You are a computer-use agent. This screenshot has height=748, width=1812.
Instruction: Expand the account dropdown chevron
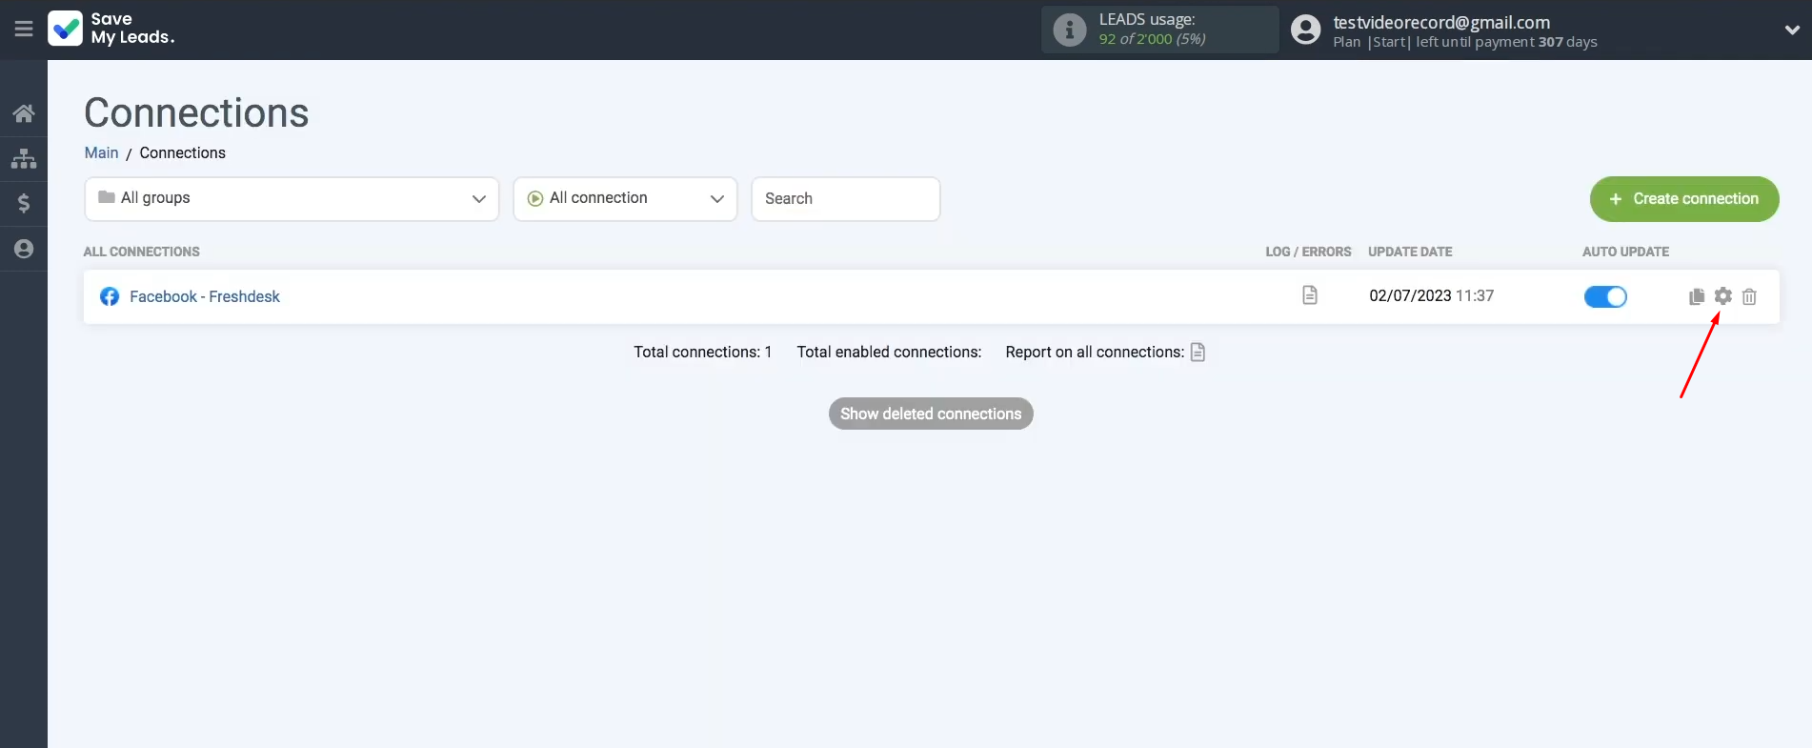click(1791, 30)
